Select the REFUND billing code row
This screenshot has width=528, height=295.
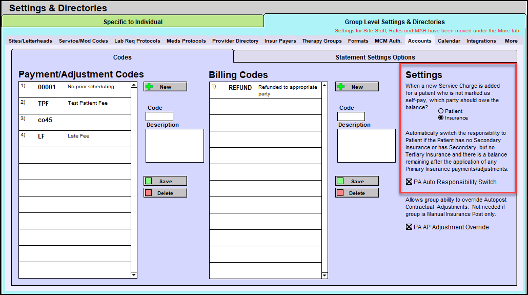(266, 89)
